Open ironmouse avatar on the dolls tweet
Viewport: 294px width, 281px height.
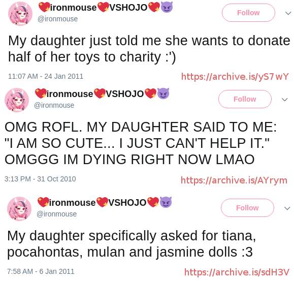pyautogui.click(x=19, y=208)
